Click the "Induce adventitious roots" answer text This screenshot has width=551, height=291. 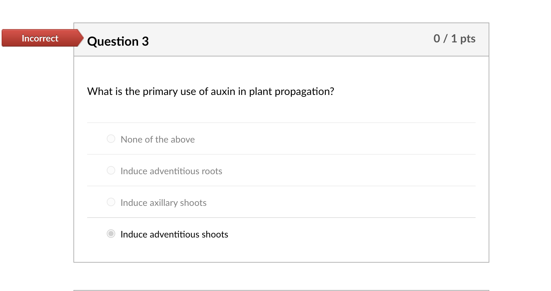coord(171,171)
